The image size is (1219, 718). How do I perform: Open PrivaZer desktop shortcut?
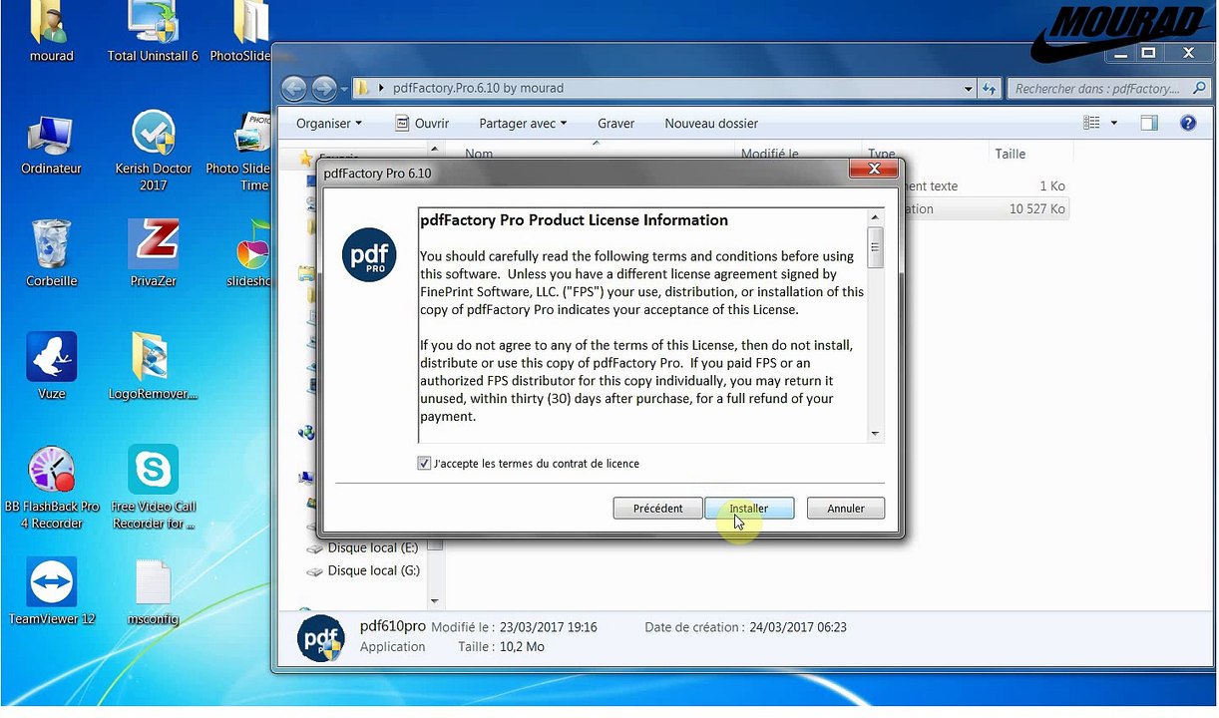[x=153, y=254]
